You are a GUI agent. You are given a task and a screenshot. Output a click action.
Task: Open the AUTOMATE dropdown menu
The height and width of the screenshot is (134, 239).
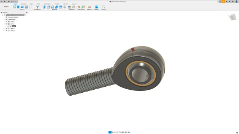(37, 10)
